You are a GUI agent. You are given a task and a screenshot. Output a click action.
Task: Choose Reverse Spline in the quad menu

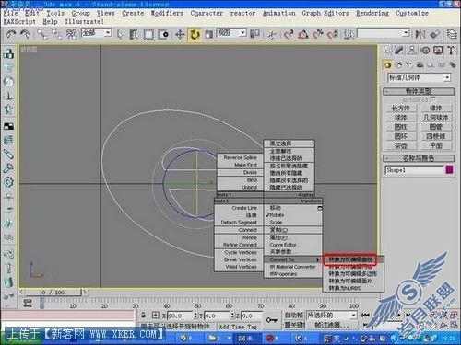point(240,157)
